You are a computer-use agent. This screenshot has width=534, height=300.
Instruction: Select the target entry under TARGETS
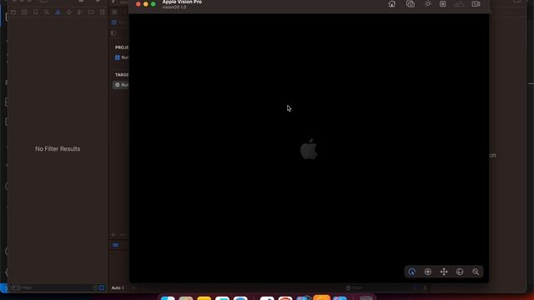(x=121, y=85)
